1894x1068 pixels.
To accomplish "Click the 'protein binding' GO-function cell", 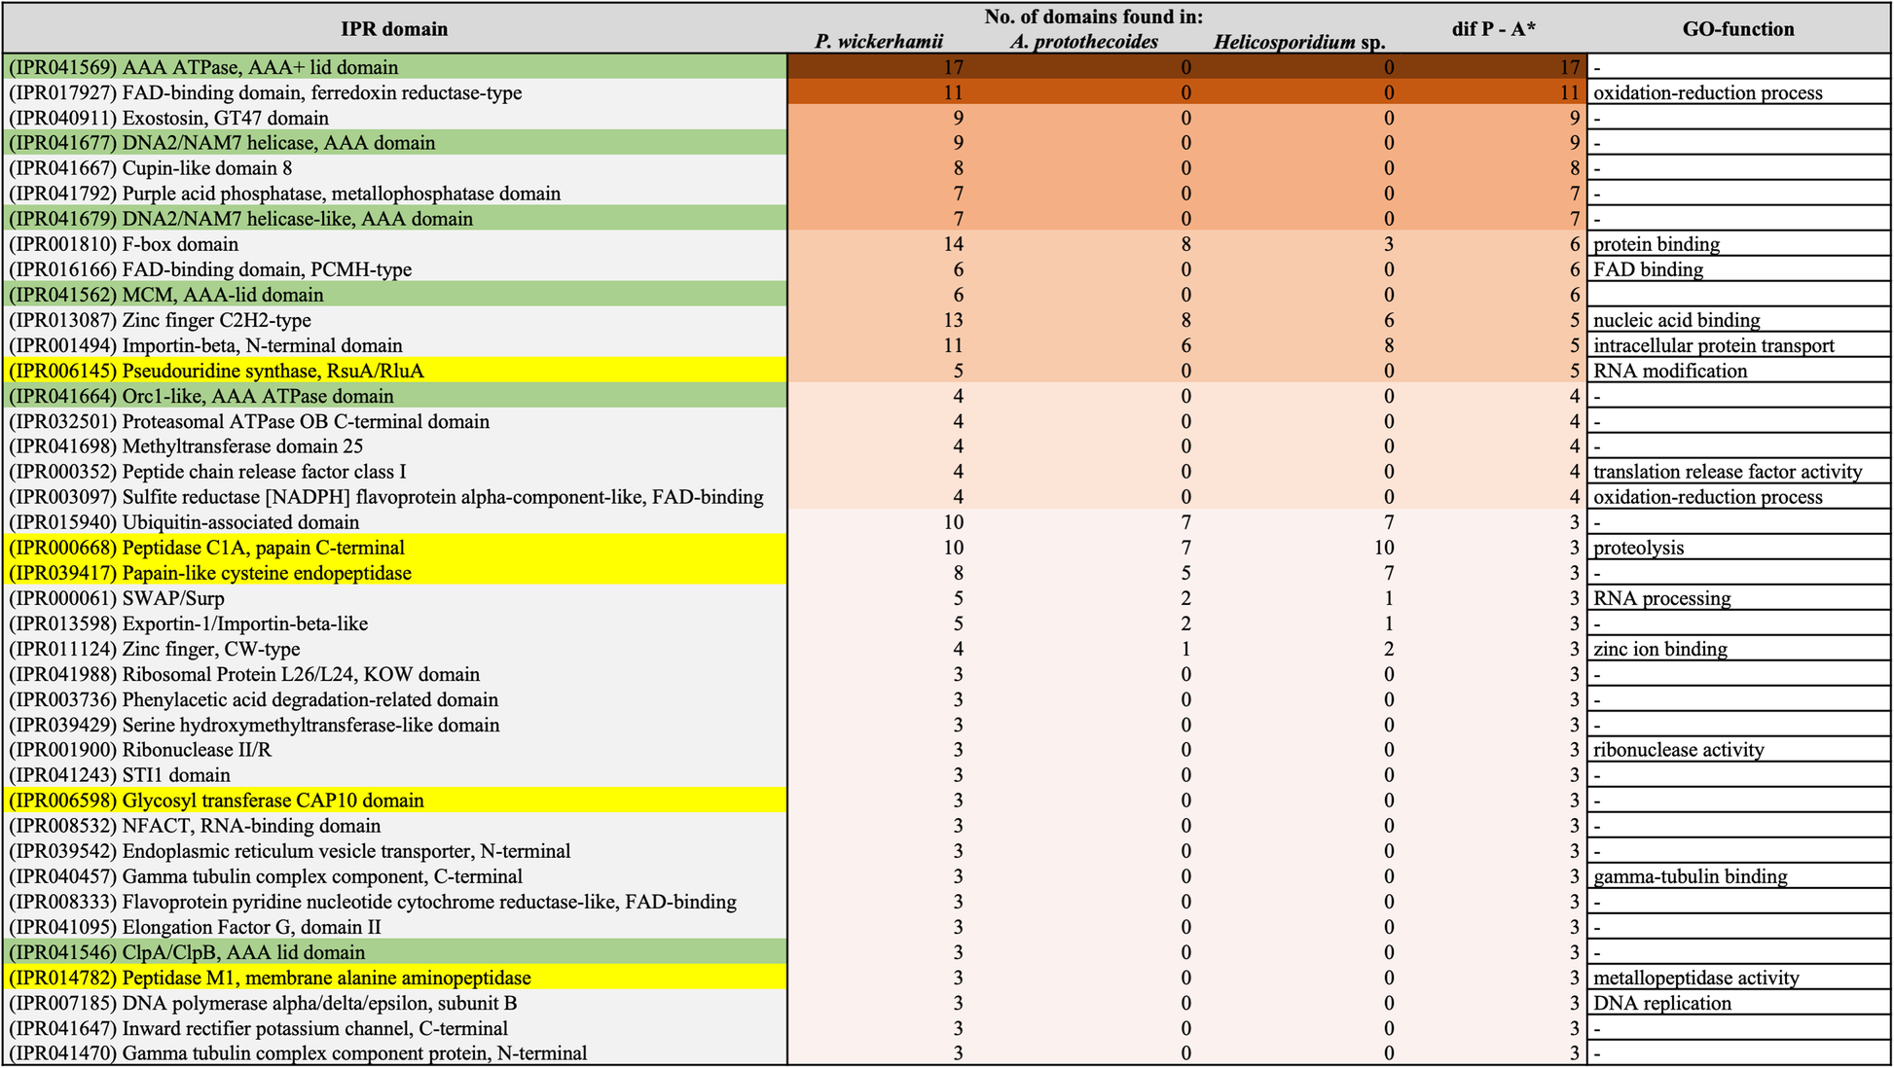I will [1738, 244].
